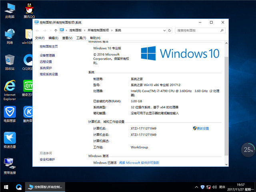Image resolution: width=256 pixels, height=192 pixels.
Task: Open the 帮助(H) menu
Action: coord(95,38)
